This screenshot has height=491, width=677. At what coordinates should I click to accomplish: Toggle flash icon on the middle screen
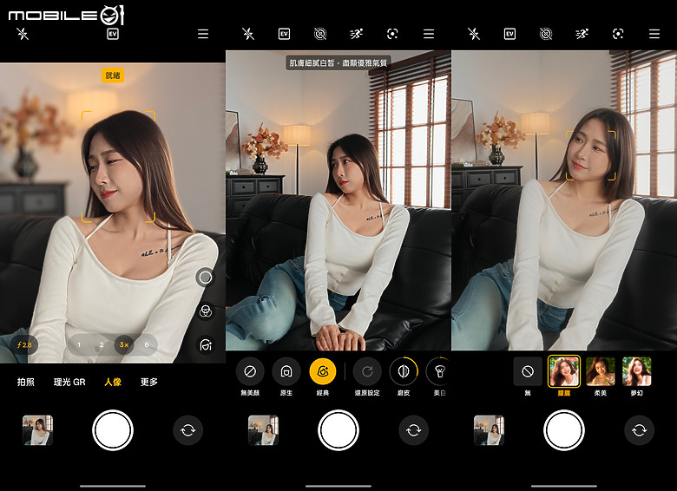click(248, 34)
